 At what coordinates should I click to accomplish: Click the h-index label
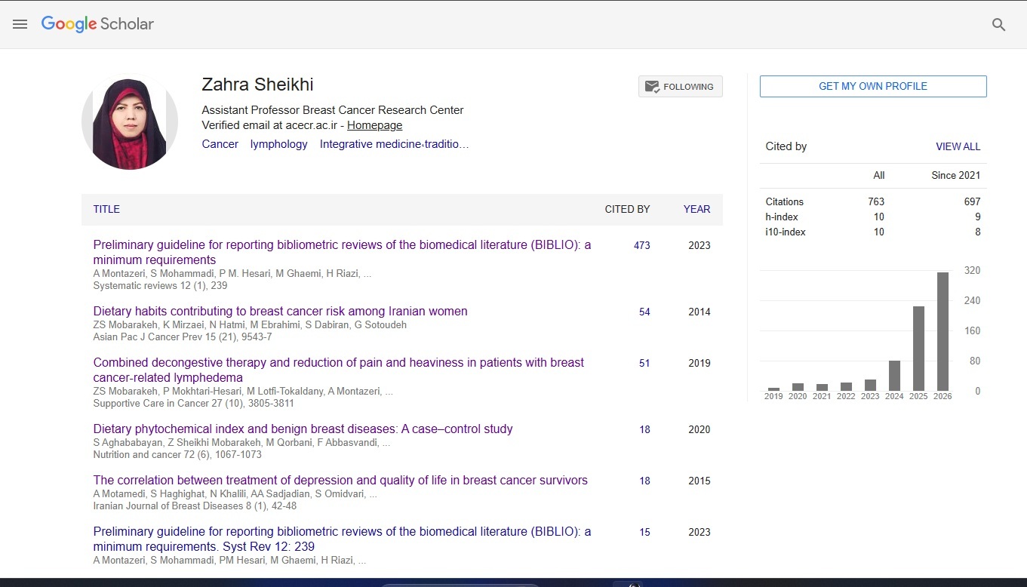tap(782, 217)
